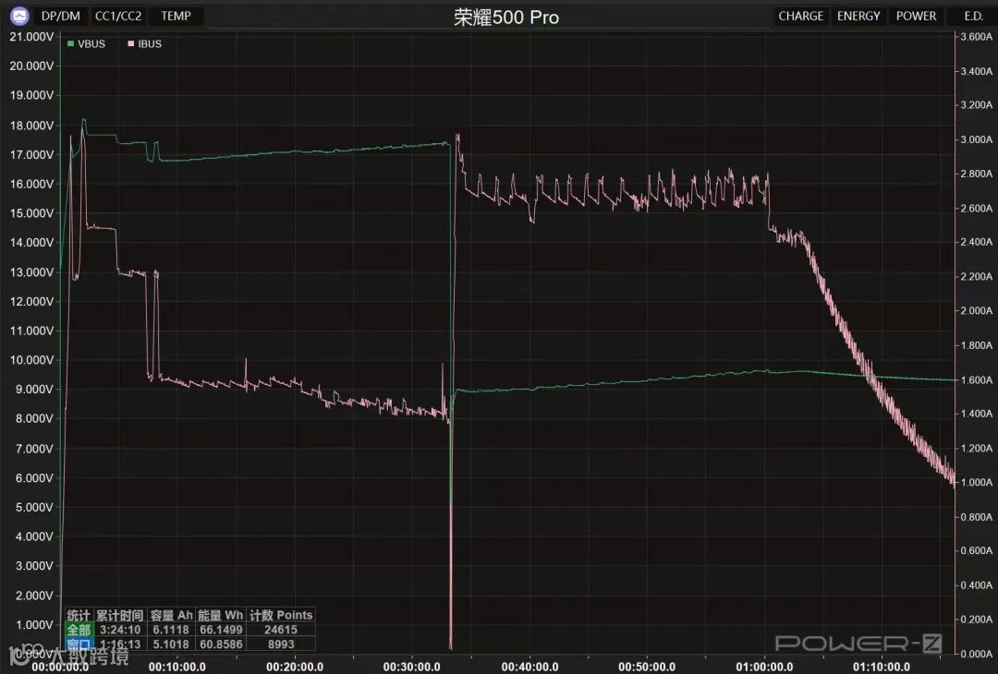Screen dimensions: 998x674
Task: Click the CHARGE button
Action: click(x=800, y=16)
